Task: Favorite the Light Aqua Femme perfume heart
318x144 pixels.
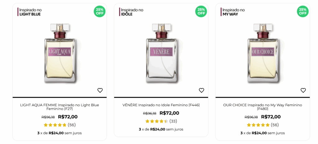Action: [x=100, y=90]
